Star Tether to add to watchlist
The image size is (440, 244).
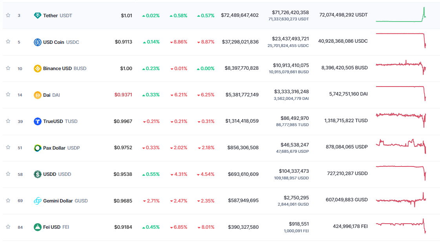coord(8,15)
